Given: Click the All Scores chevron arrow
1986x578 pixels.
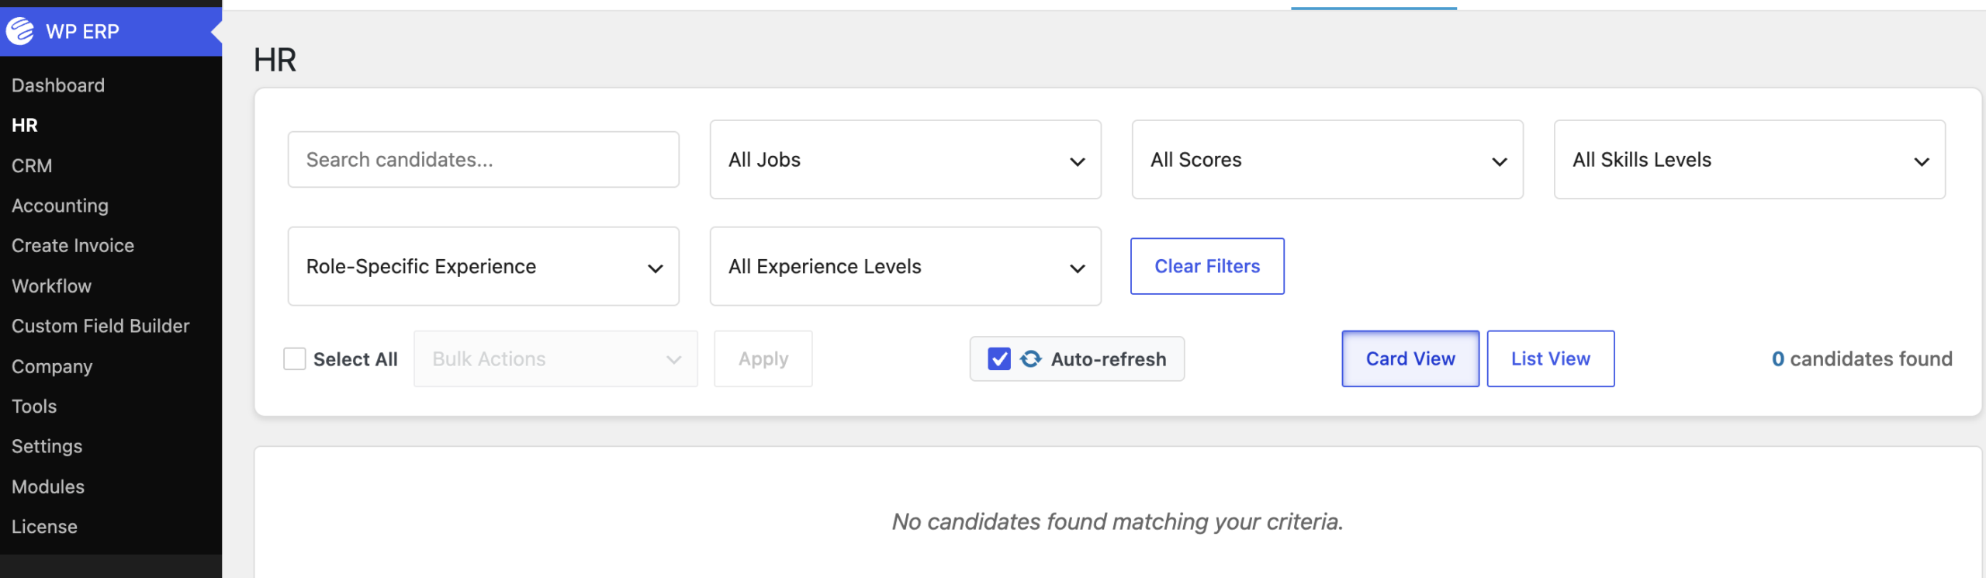Looking at the screenshot, I should coord(1499,161).
